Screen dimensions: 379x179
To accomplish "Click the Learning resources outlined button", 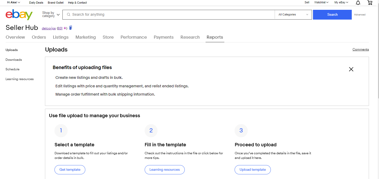I will 165,170.
